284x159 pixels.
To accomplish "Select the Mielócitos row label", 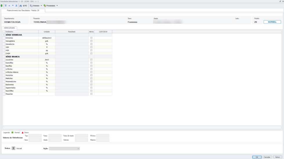I will [x=9, y=78].
